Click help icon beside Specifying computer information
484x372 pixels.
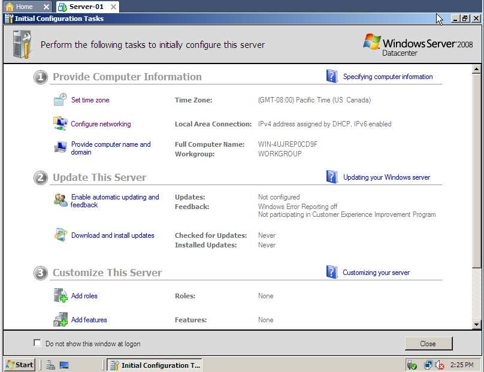[331, 76]
